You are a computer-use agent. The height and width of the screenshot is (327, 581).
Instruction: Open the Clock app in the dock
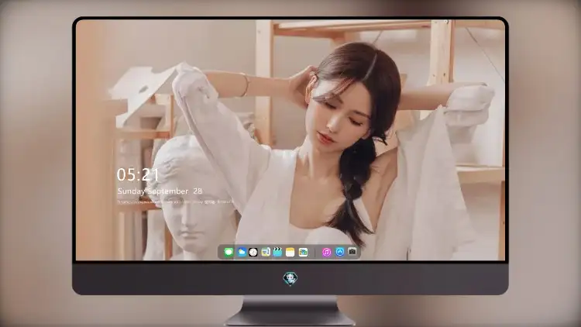pyautogui.click(x=253, y=252)
